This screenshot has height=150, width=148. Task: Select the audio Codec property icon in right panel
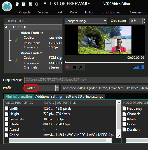[x=124, y=124]
